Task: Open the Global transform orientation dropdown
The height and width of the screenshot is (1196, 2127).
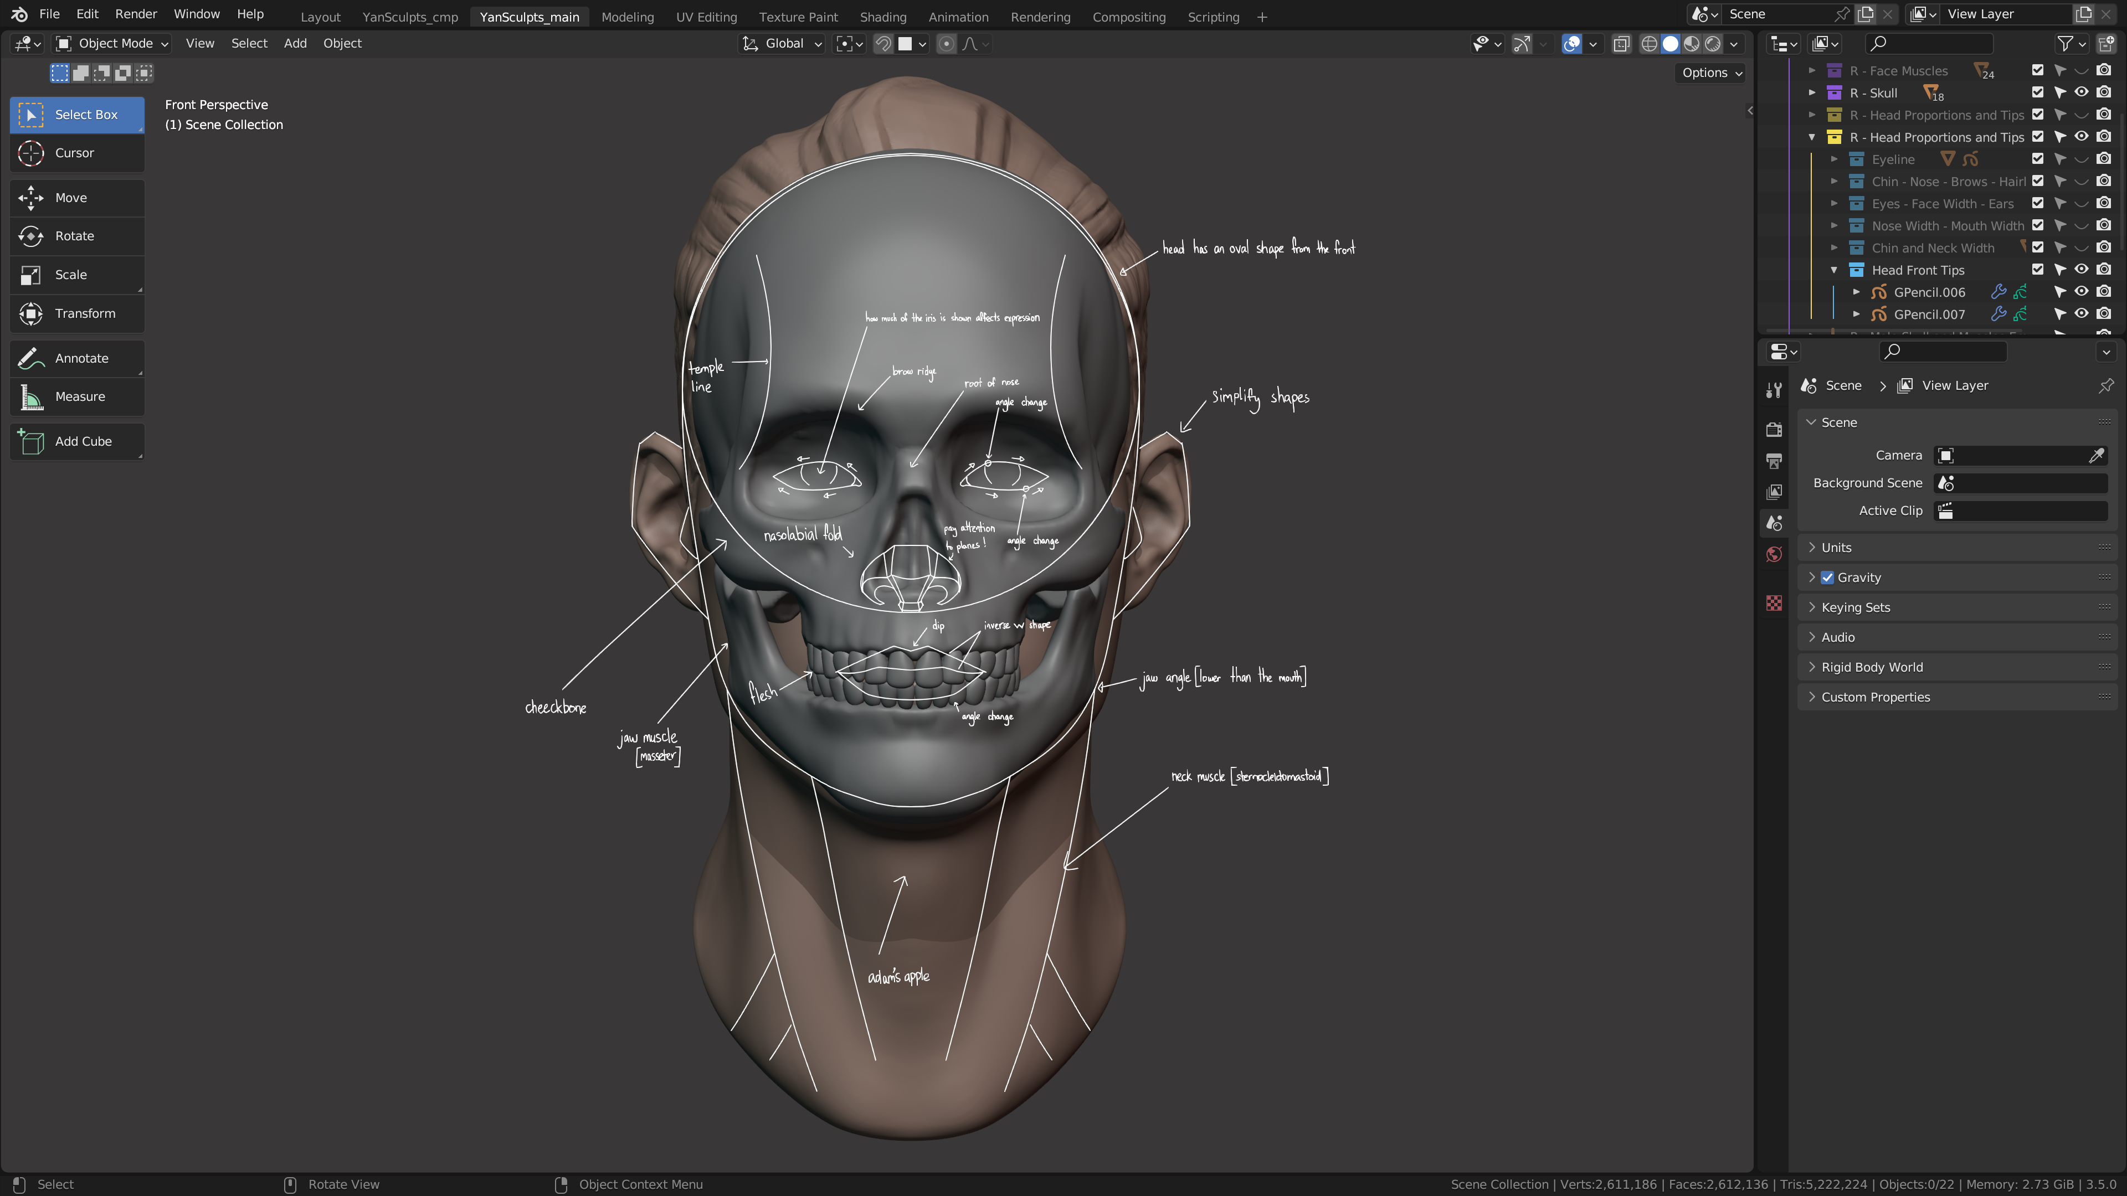Action: coord(781,43)
